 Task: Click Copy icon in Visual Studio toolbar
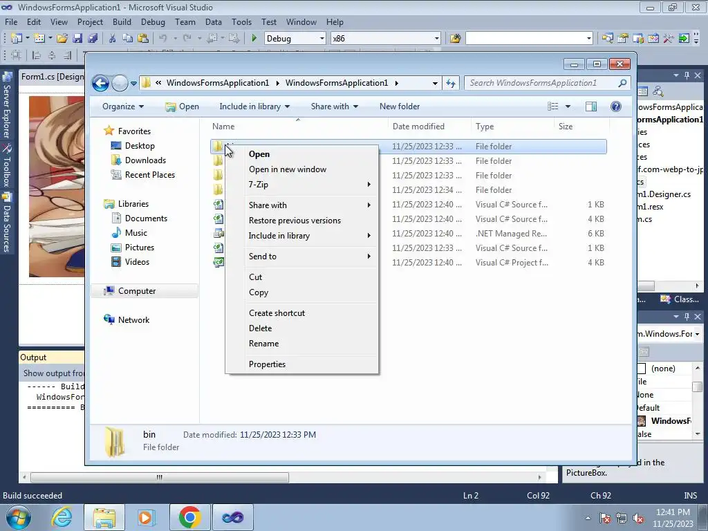[x=127, y=39]
